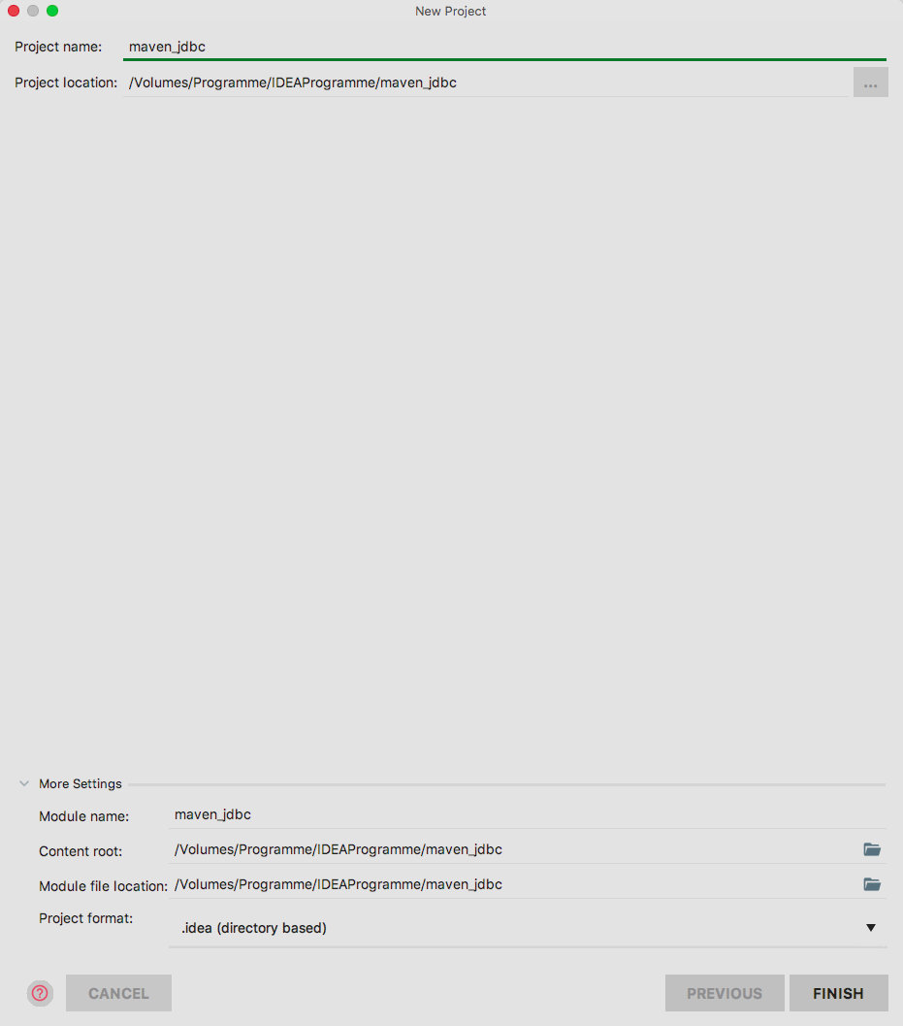Focus the Project name field

[x=504, y=47]
